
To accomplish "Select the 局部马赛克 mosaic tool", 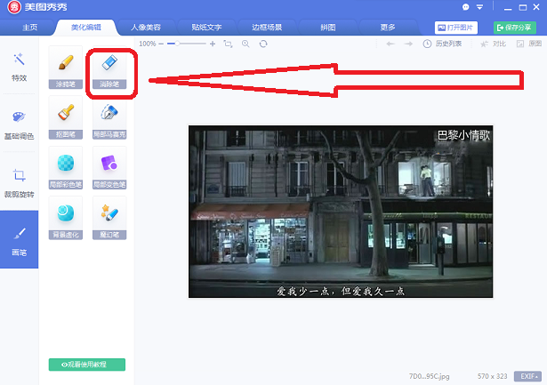I will (109, 118).
